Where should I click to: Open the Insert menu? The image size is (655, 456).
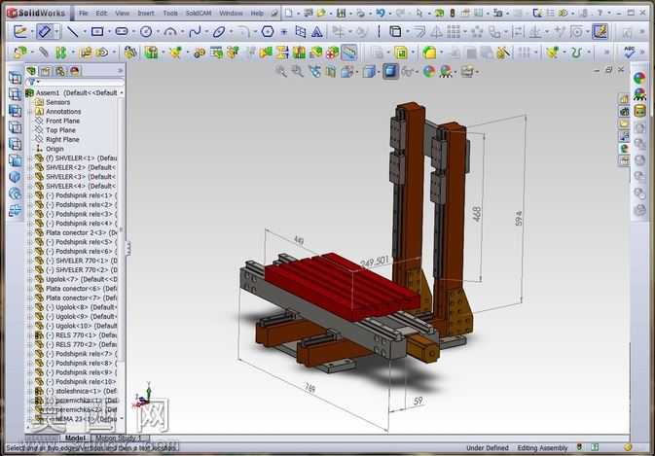146,14
